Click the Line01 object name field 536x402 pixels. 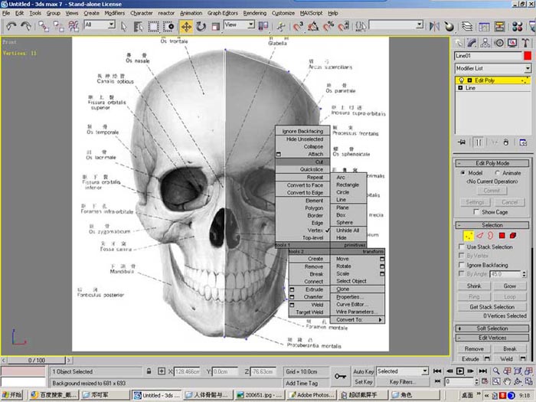tap(489, 56)
